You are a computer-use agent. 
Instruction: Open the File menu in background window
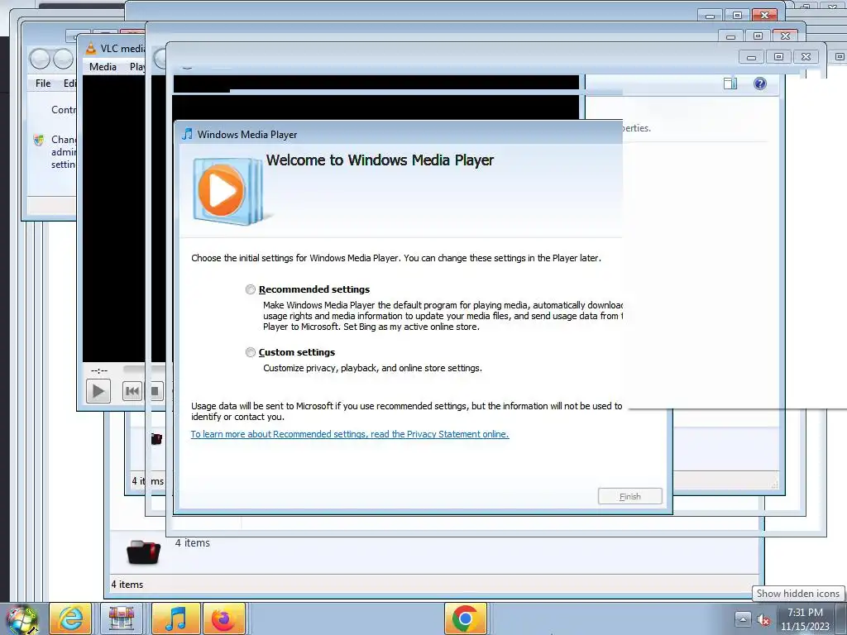43,84
